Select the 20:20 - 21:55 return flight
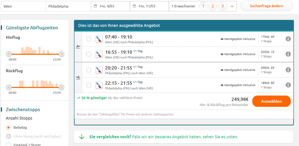 coord(89,70)
